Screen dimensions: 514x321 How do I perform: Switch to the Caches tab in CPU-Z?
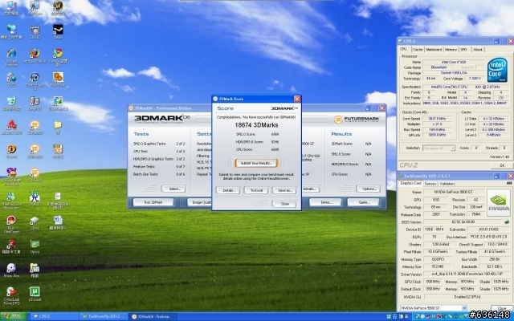418,50
